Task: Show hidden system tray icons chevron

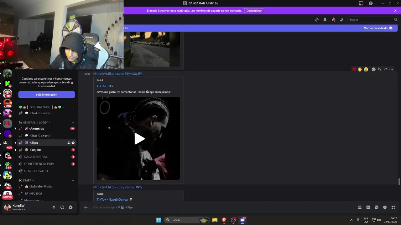Action: (351, 220)
